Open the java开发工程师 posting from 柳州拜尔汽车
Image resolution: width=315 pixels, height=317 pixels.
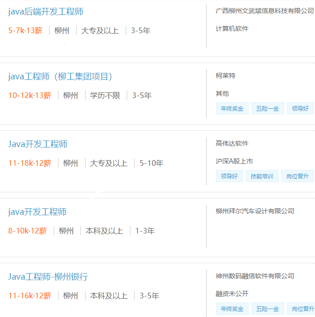coord(37,212)
